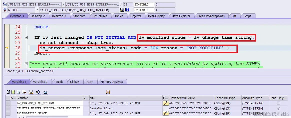
Task: Toggle Read-Only checkbox for IF_HTTP_HEADER_FIELDS=>LAST_MODIFIED
Action: click(x=278, y=108)
